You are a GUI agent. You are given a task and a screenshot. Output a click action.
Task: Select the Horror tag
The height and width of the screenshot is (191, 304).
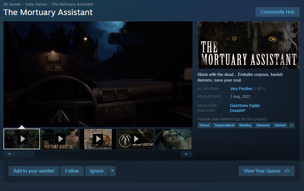(204, 125)
